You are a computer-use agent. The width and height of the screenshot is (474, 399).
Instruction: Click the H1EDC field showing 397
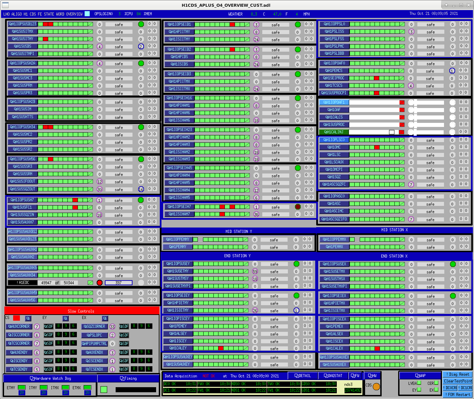point(119,283)
